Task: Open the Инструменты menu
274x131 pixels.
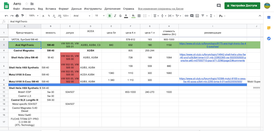Action: click(x=93, y=9)
